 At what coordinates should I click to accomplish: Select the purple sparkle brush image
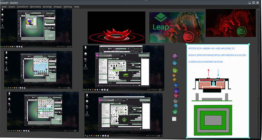tap(175, 56)
